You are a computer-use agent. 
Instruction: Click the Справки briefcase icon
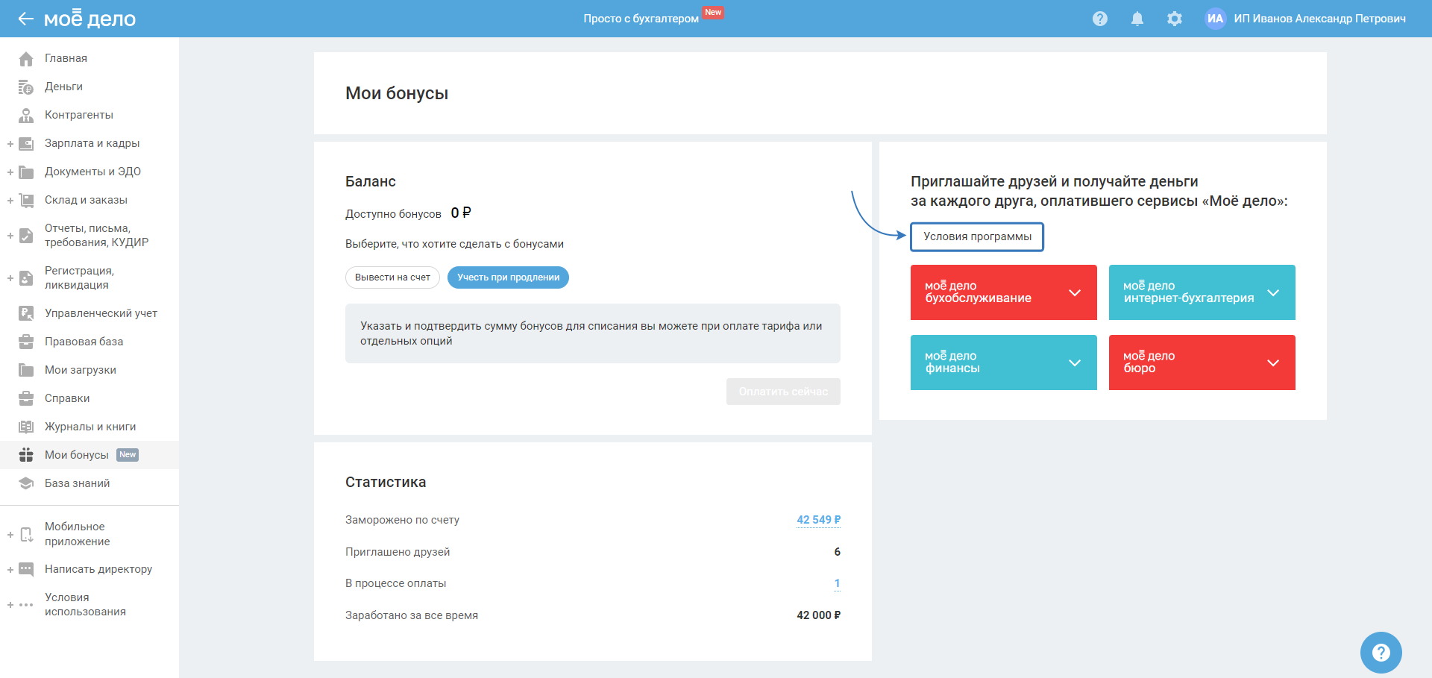click(x=26, y=399)
